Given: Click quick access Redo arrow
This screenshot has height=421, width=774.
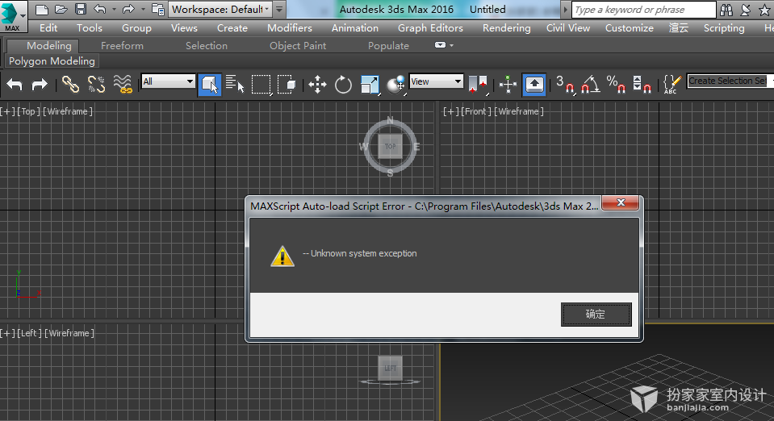Looking at the screenshot, I should point(128,9).
